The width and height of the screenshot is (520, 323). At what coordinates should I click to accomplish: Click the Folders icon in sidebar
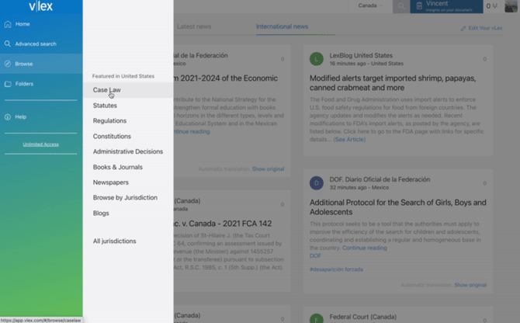click(x=8, y=84)
